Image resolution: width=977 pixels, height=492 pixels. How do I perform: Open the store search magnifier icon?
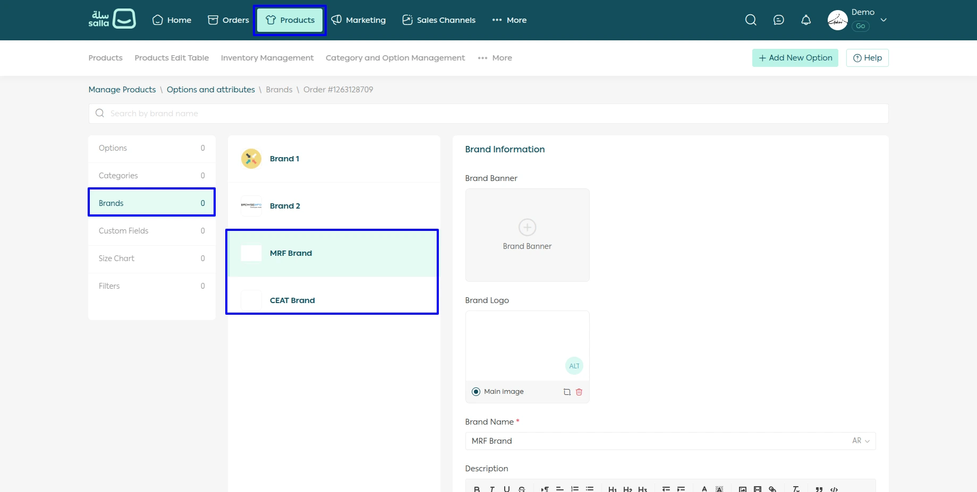click(750, 20)
